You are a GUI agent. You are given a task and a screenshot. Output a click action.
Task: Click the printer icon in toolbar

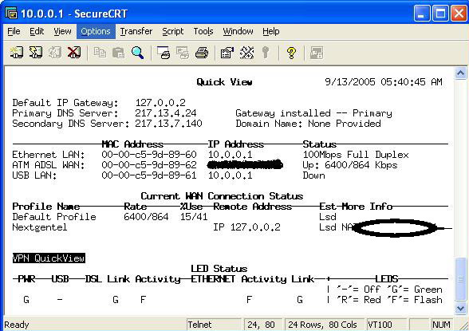[x=202, y=53]
